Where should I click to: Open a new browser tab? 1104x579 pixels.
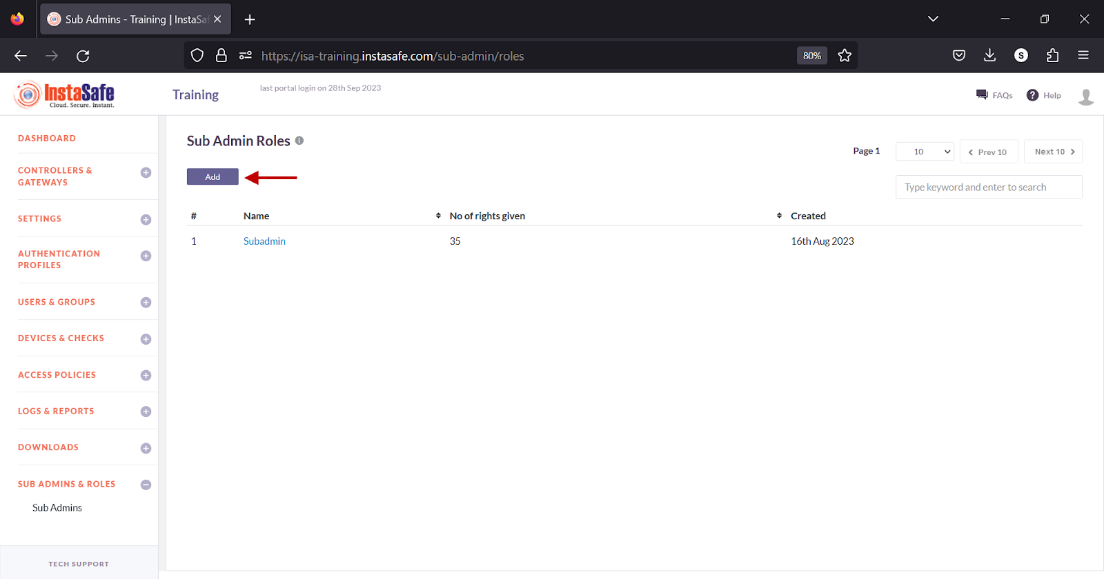tap(250, 19)
